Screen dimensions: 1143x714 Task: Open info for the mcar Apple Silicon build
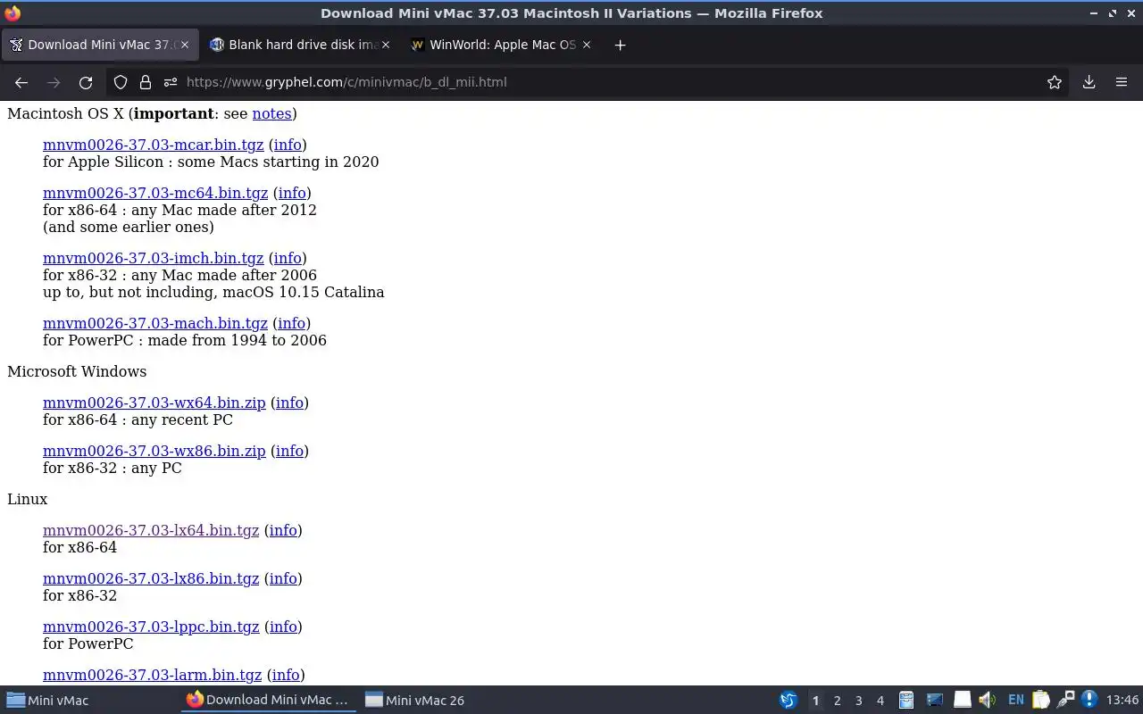coord(288,145)
